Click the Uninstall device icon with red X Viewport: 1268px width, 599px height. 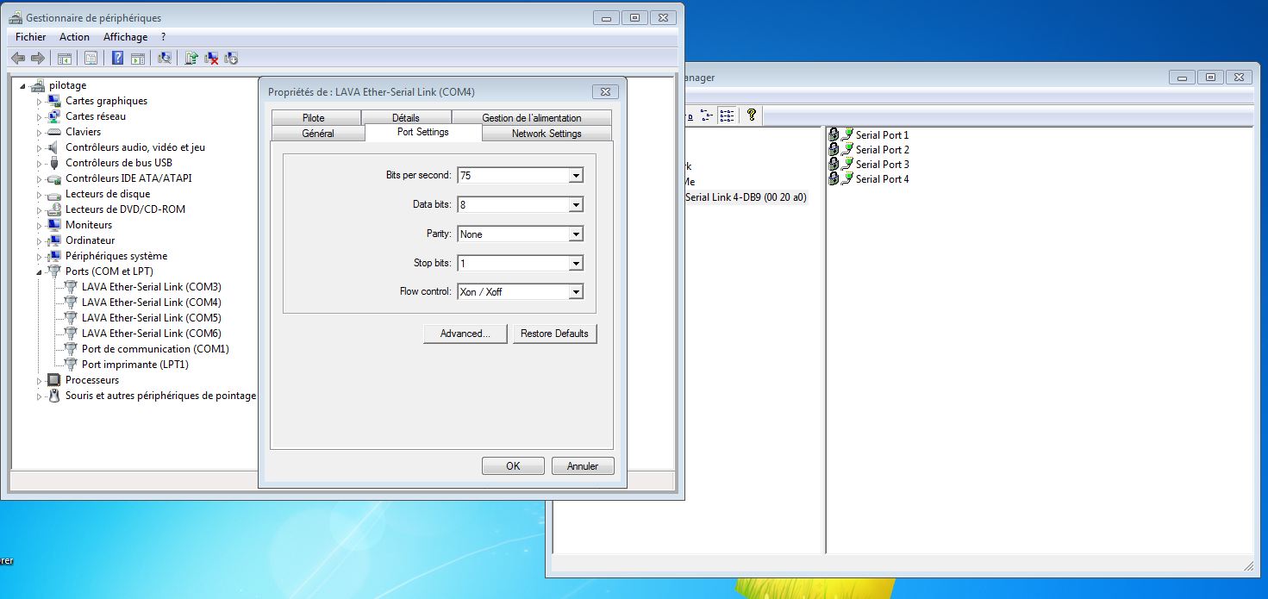211,59
